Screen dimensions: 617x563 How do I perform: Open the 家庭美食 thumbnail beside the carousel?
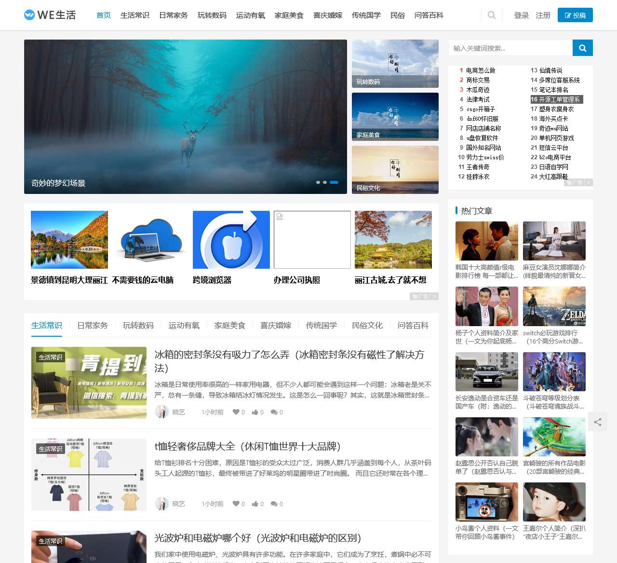tap(395, 117)
